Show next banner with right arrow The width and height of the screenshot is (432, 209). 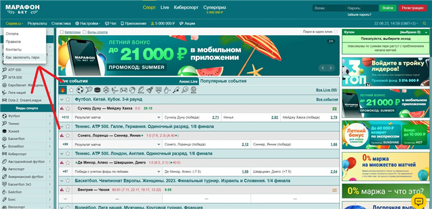[331, 68]
